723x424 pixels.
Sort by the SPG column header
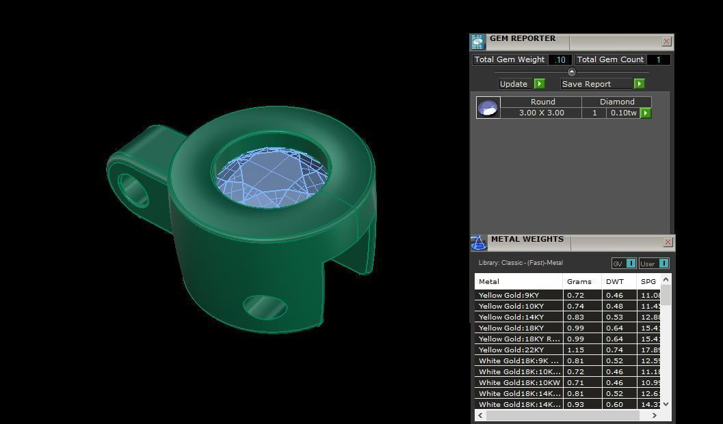tap(648, 281)
